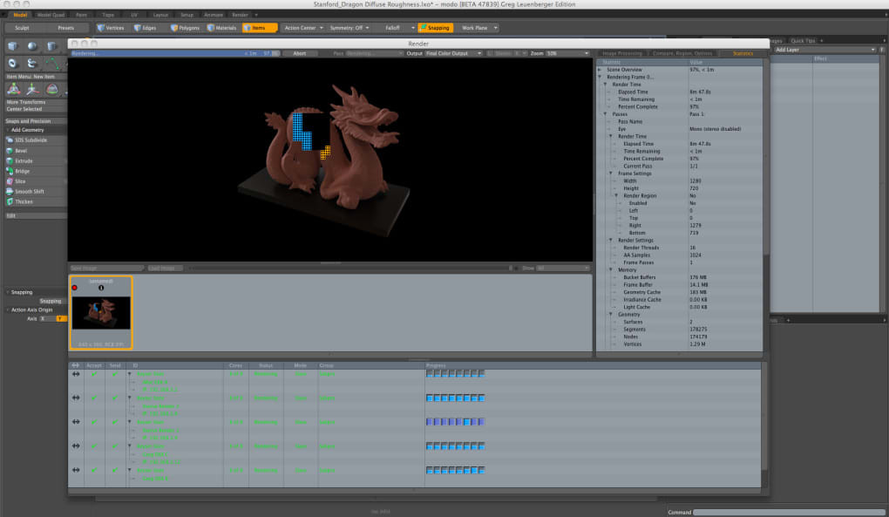Screen dimensions: 889x517
Task: Choose the Bevel tool
Action: (x=36, y=151)
